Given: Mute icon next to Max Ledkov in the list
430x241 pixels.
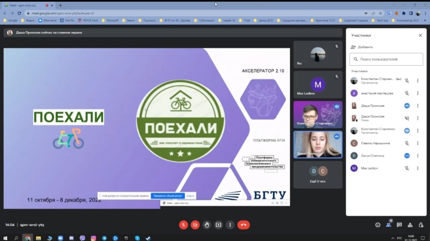Looking at the screenshot, I should pos(407,168).
